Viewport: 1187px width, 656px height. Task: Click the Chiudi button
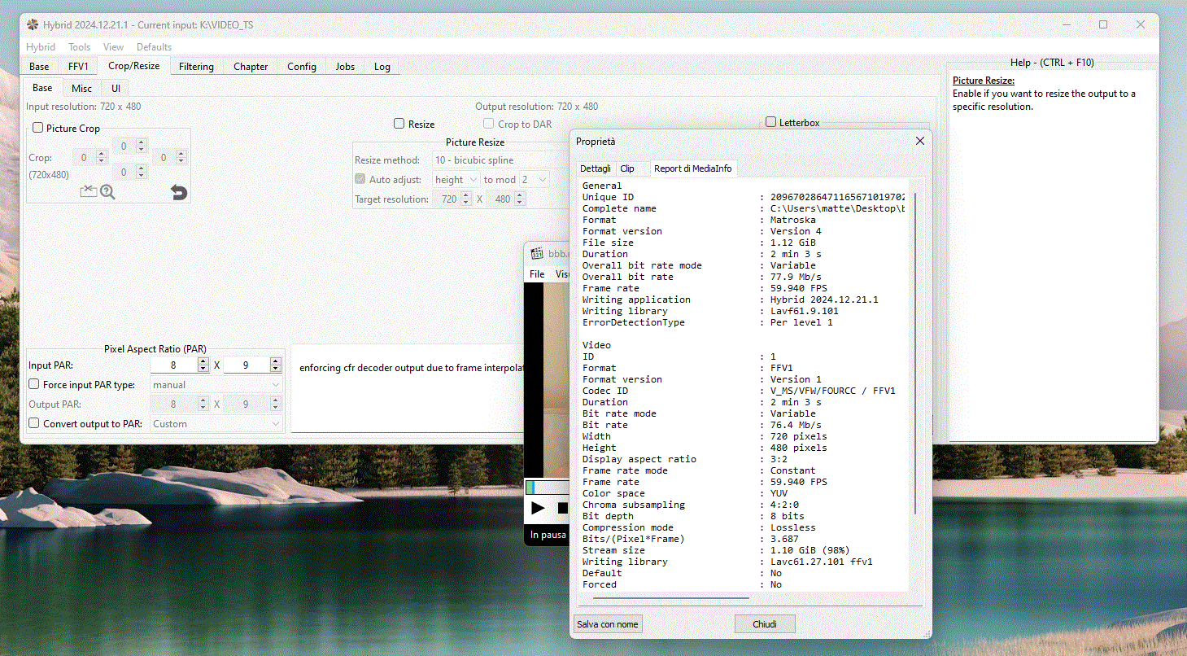tap(764, 624)
